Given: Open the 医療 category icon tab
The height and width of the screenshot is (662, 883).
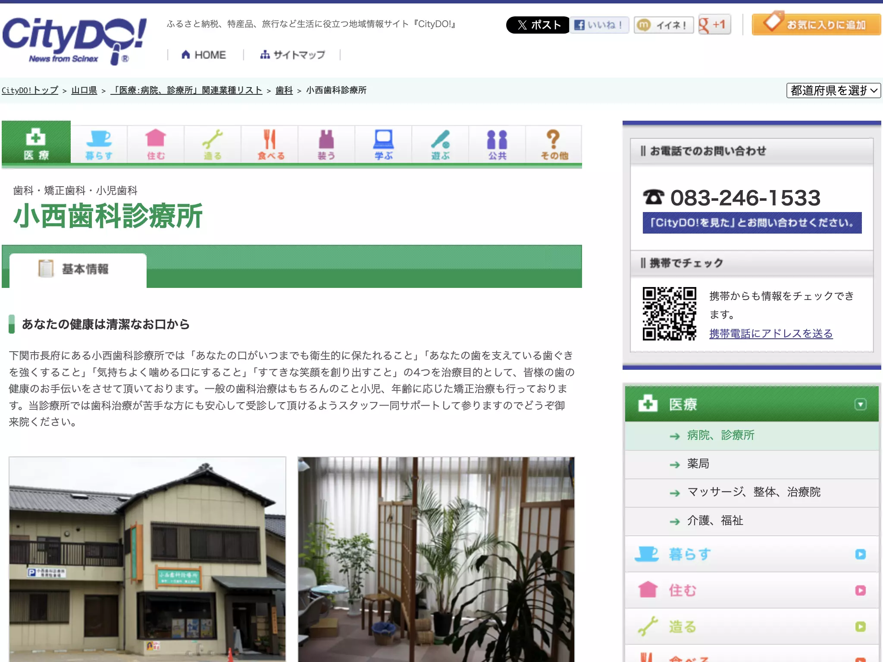Looking at the screenshot, I should click(x=36, y=142).
